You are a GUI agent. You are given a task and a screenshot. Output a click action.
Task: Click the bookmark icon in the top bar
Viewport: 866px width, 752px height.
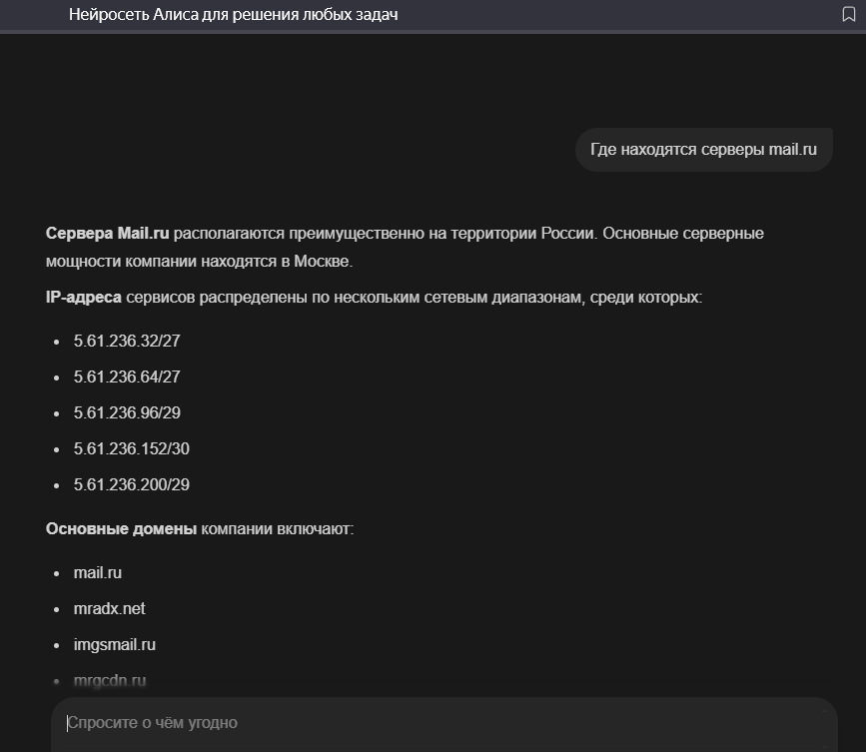coord(849,15)
